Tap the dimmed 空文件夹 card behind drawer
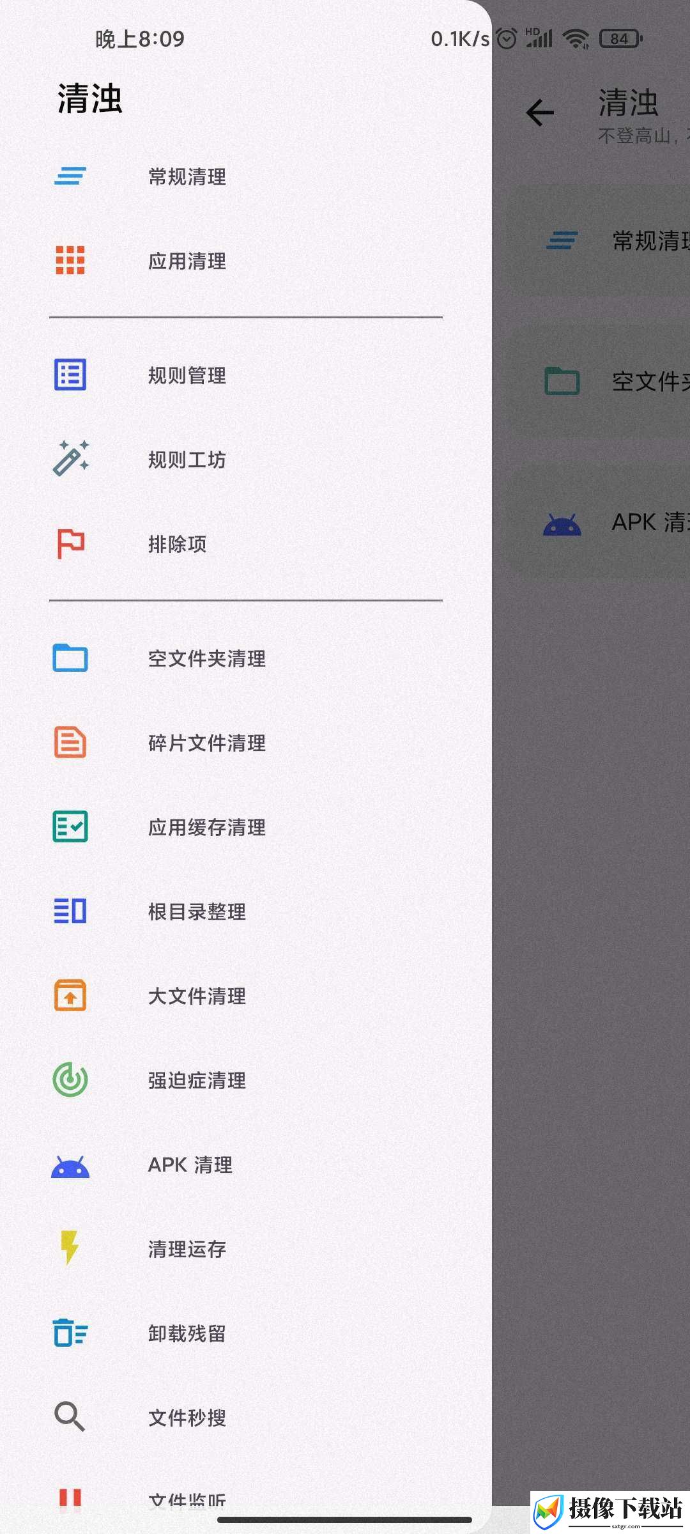690x1534 pixels. (x=599, y=382)
